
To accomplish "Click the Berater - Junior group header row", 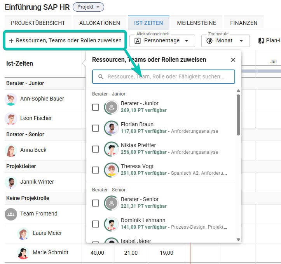I will pos(45,83).
